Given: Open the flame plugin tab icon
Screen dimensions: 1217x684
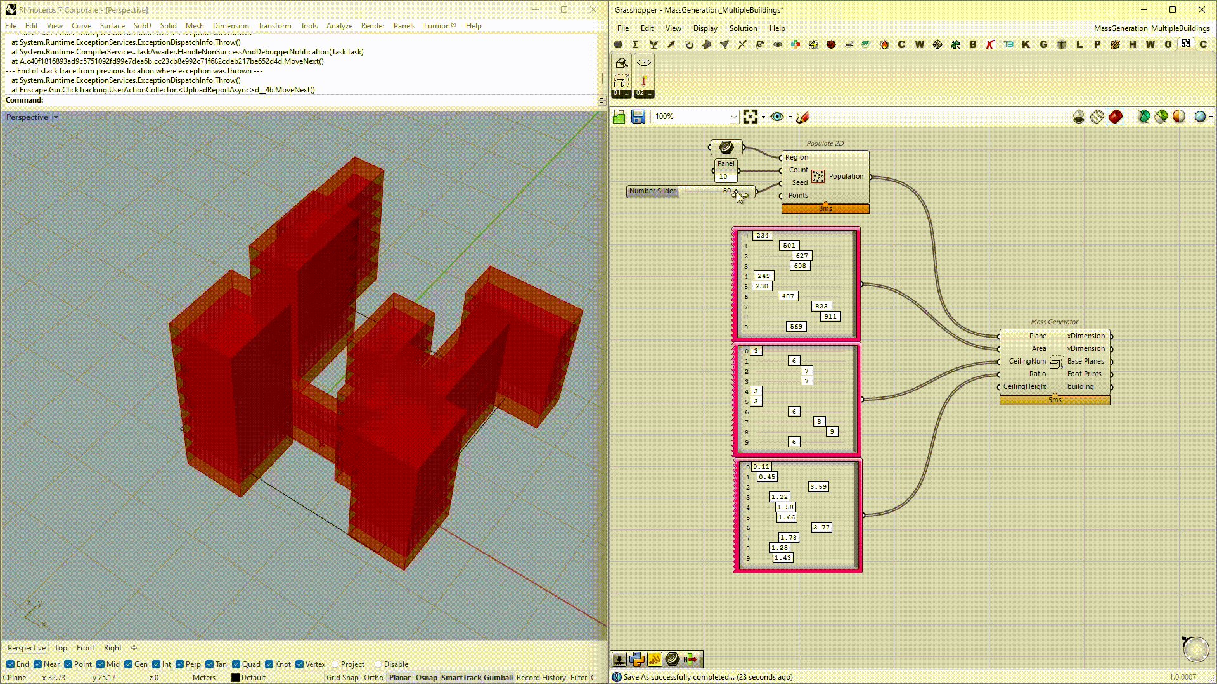Looking at the screenshot, I should 884,44.
